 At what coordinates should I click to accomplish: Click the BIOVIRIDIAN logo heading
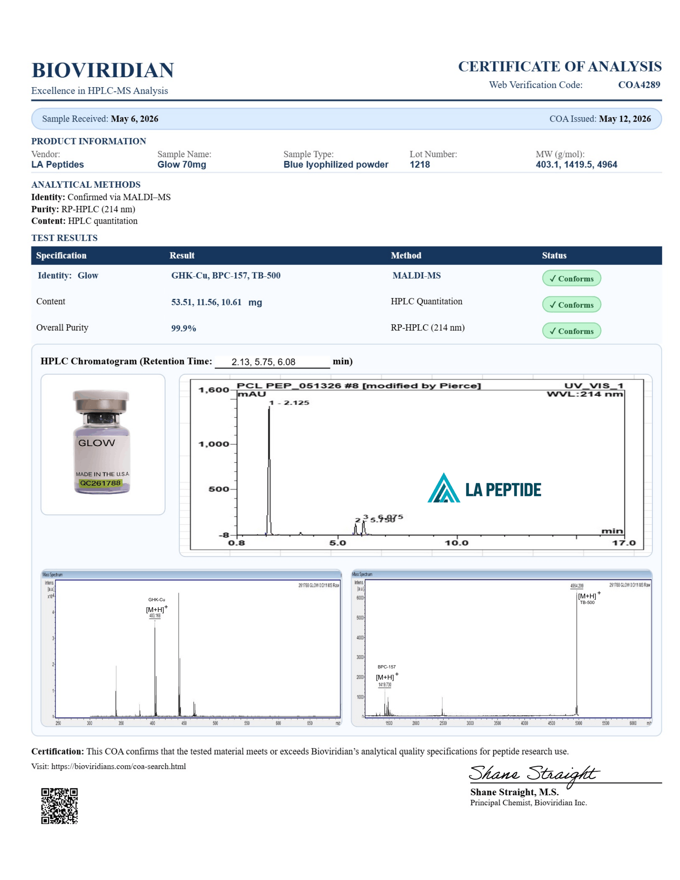point(103,70)
